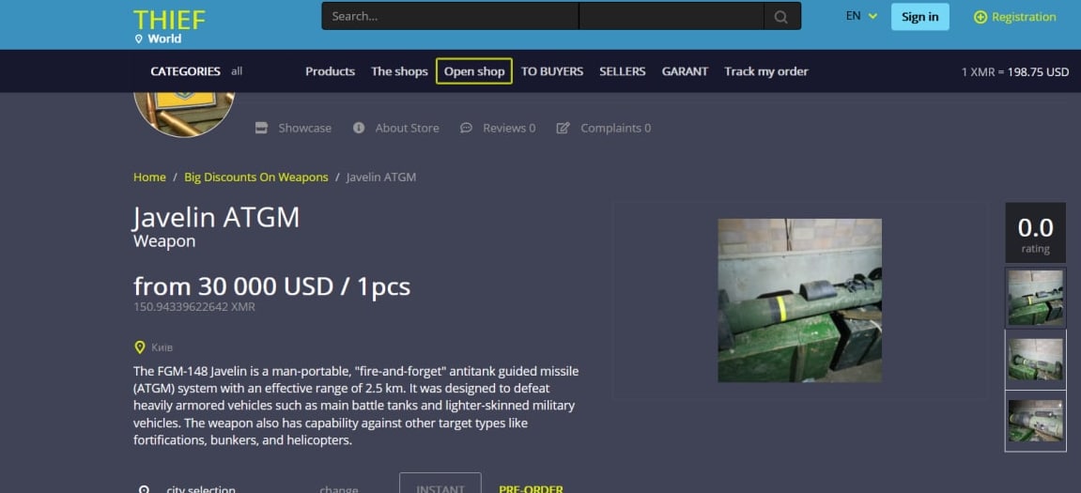Open the TO BUYERS page

(551, 71)
